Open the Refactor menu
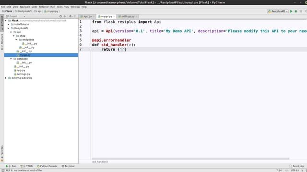Screen dimensions: 307x172 tap(44, 7)
